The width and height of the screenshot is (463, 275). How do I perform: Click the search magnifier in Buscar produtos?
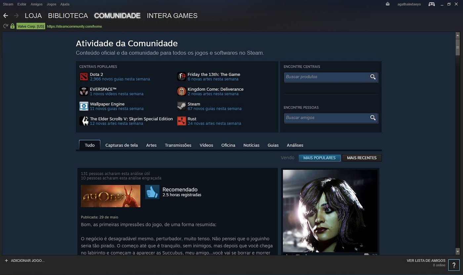point(373,77)
